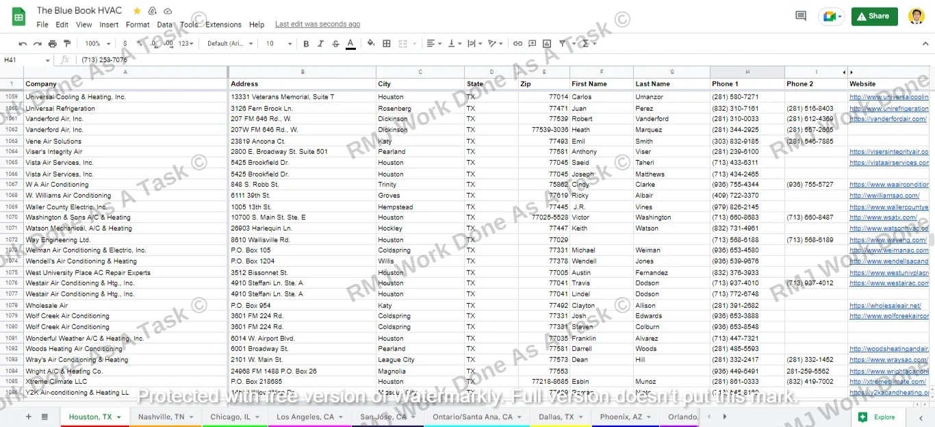This screenshot has height=427, width=935.
Task: Click the Name box showing H41
Action: pos(27,60)
